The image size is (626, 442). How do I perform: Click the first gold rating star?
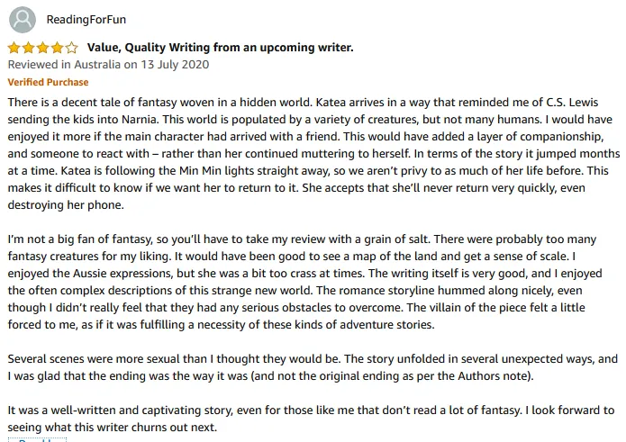click(x=14, y=48)
